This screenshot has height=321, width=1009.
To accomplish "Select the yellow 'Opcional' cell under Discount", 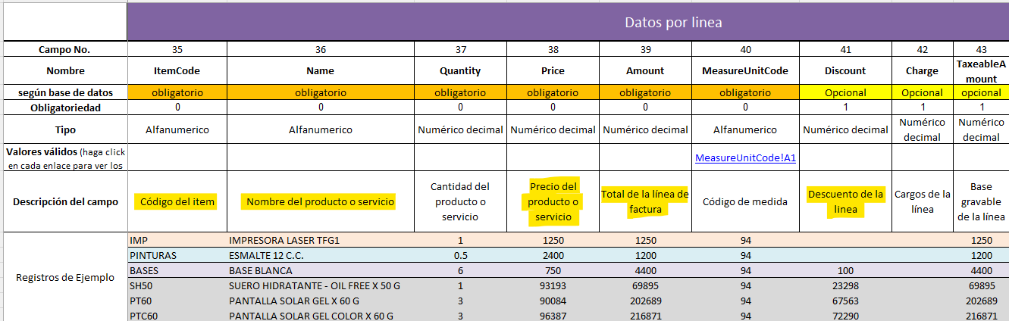I will pos(844,92).
